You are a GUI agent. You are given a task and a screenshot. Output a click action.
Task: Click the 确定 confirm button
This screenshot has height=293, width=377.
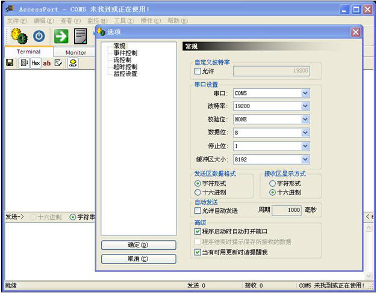point(139,245)
